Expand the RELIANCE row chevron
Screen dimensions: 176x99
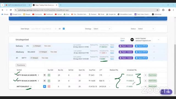coord(154,52)
